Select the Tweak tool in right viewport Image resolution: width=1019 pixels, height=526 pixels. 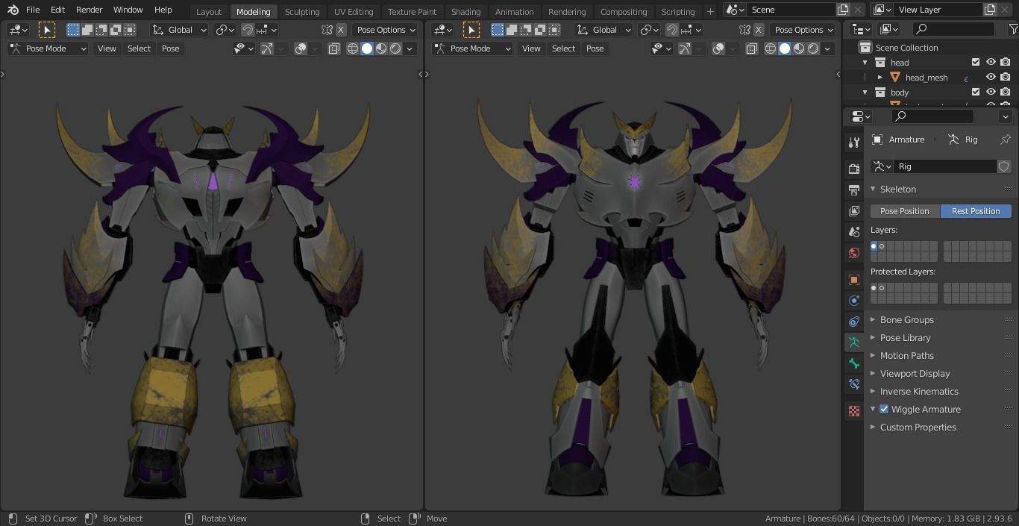[x=471, y=30]
